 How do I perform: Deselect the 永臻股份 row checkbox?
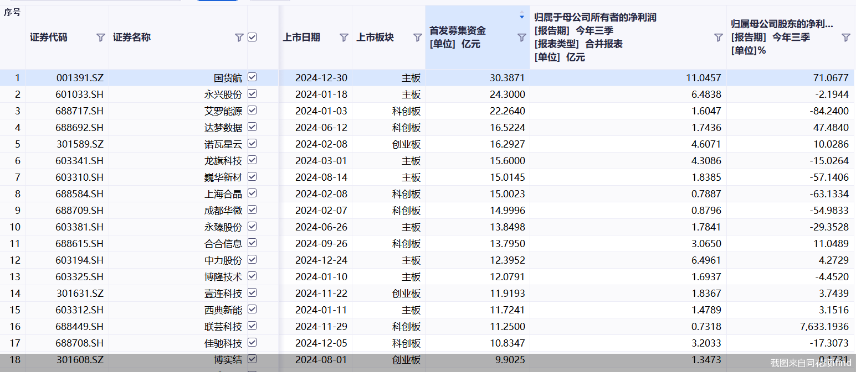coord(252,227)
